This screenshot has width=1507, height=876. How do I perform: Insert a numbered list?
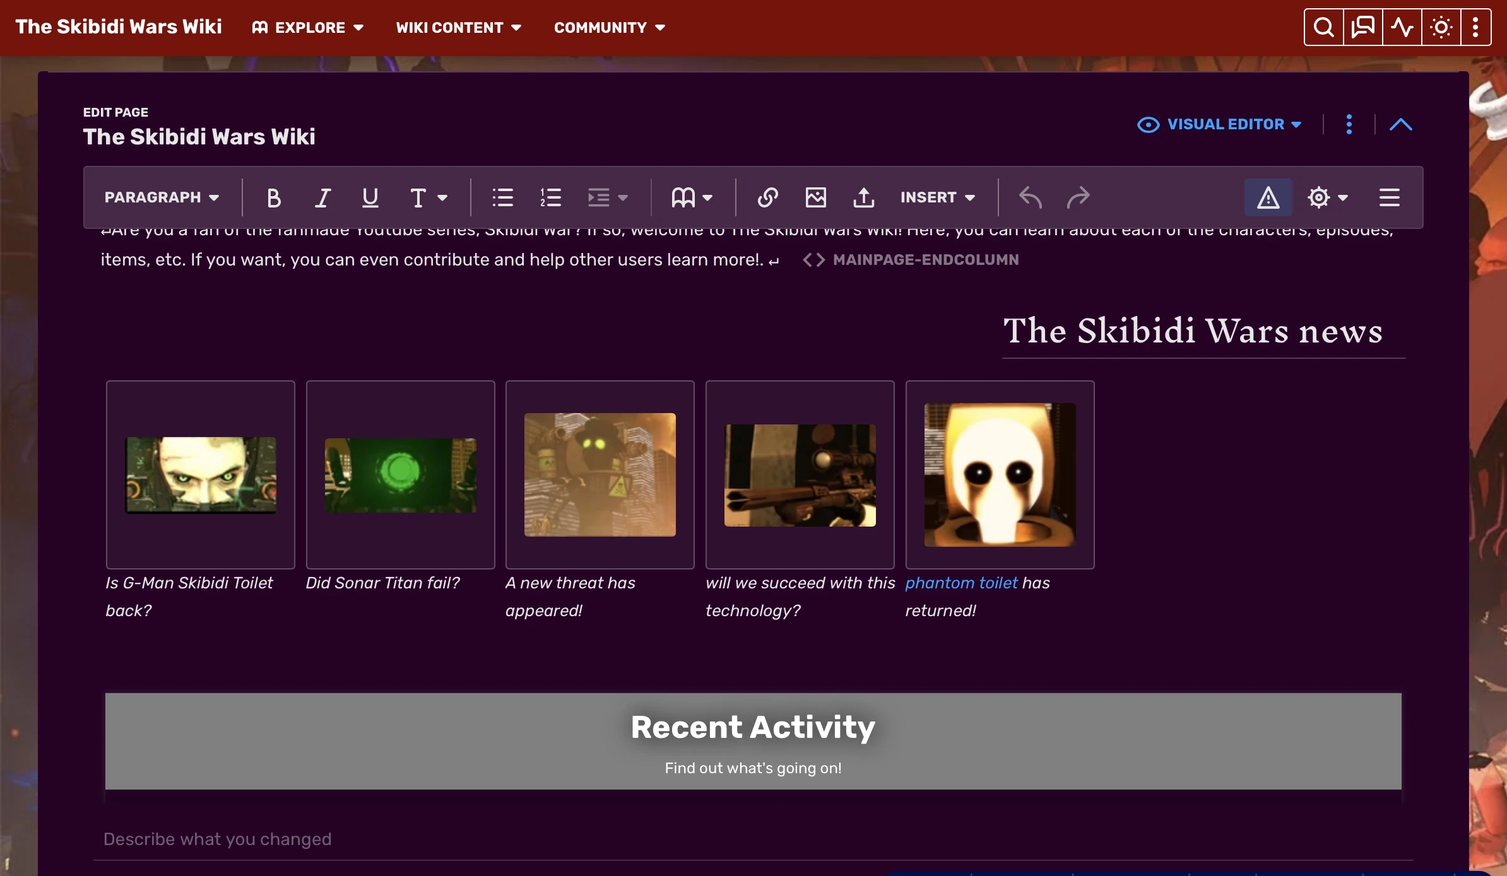tap(550, 198)
